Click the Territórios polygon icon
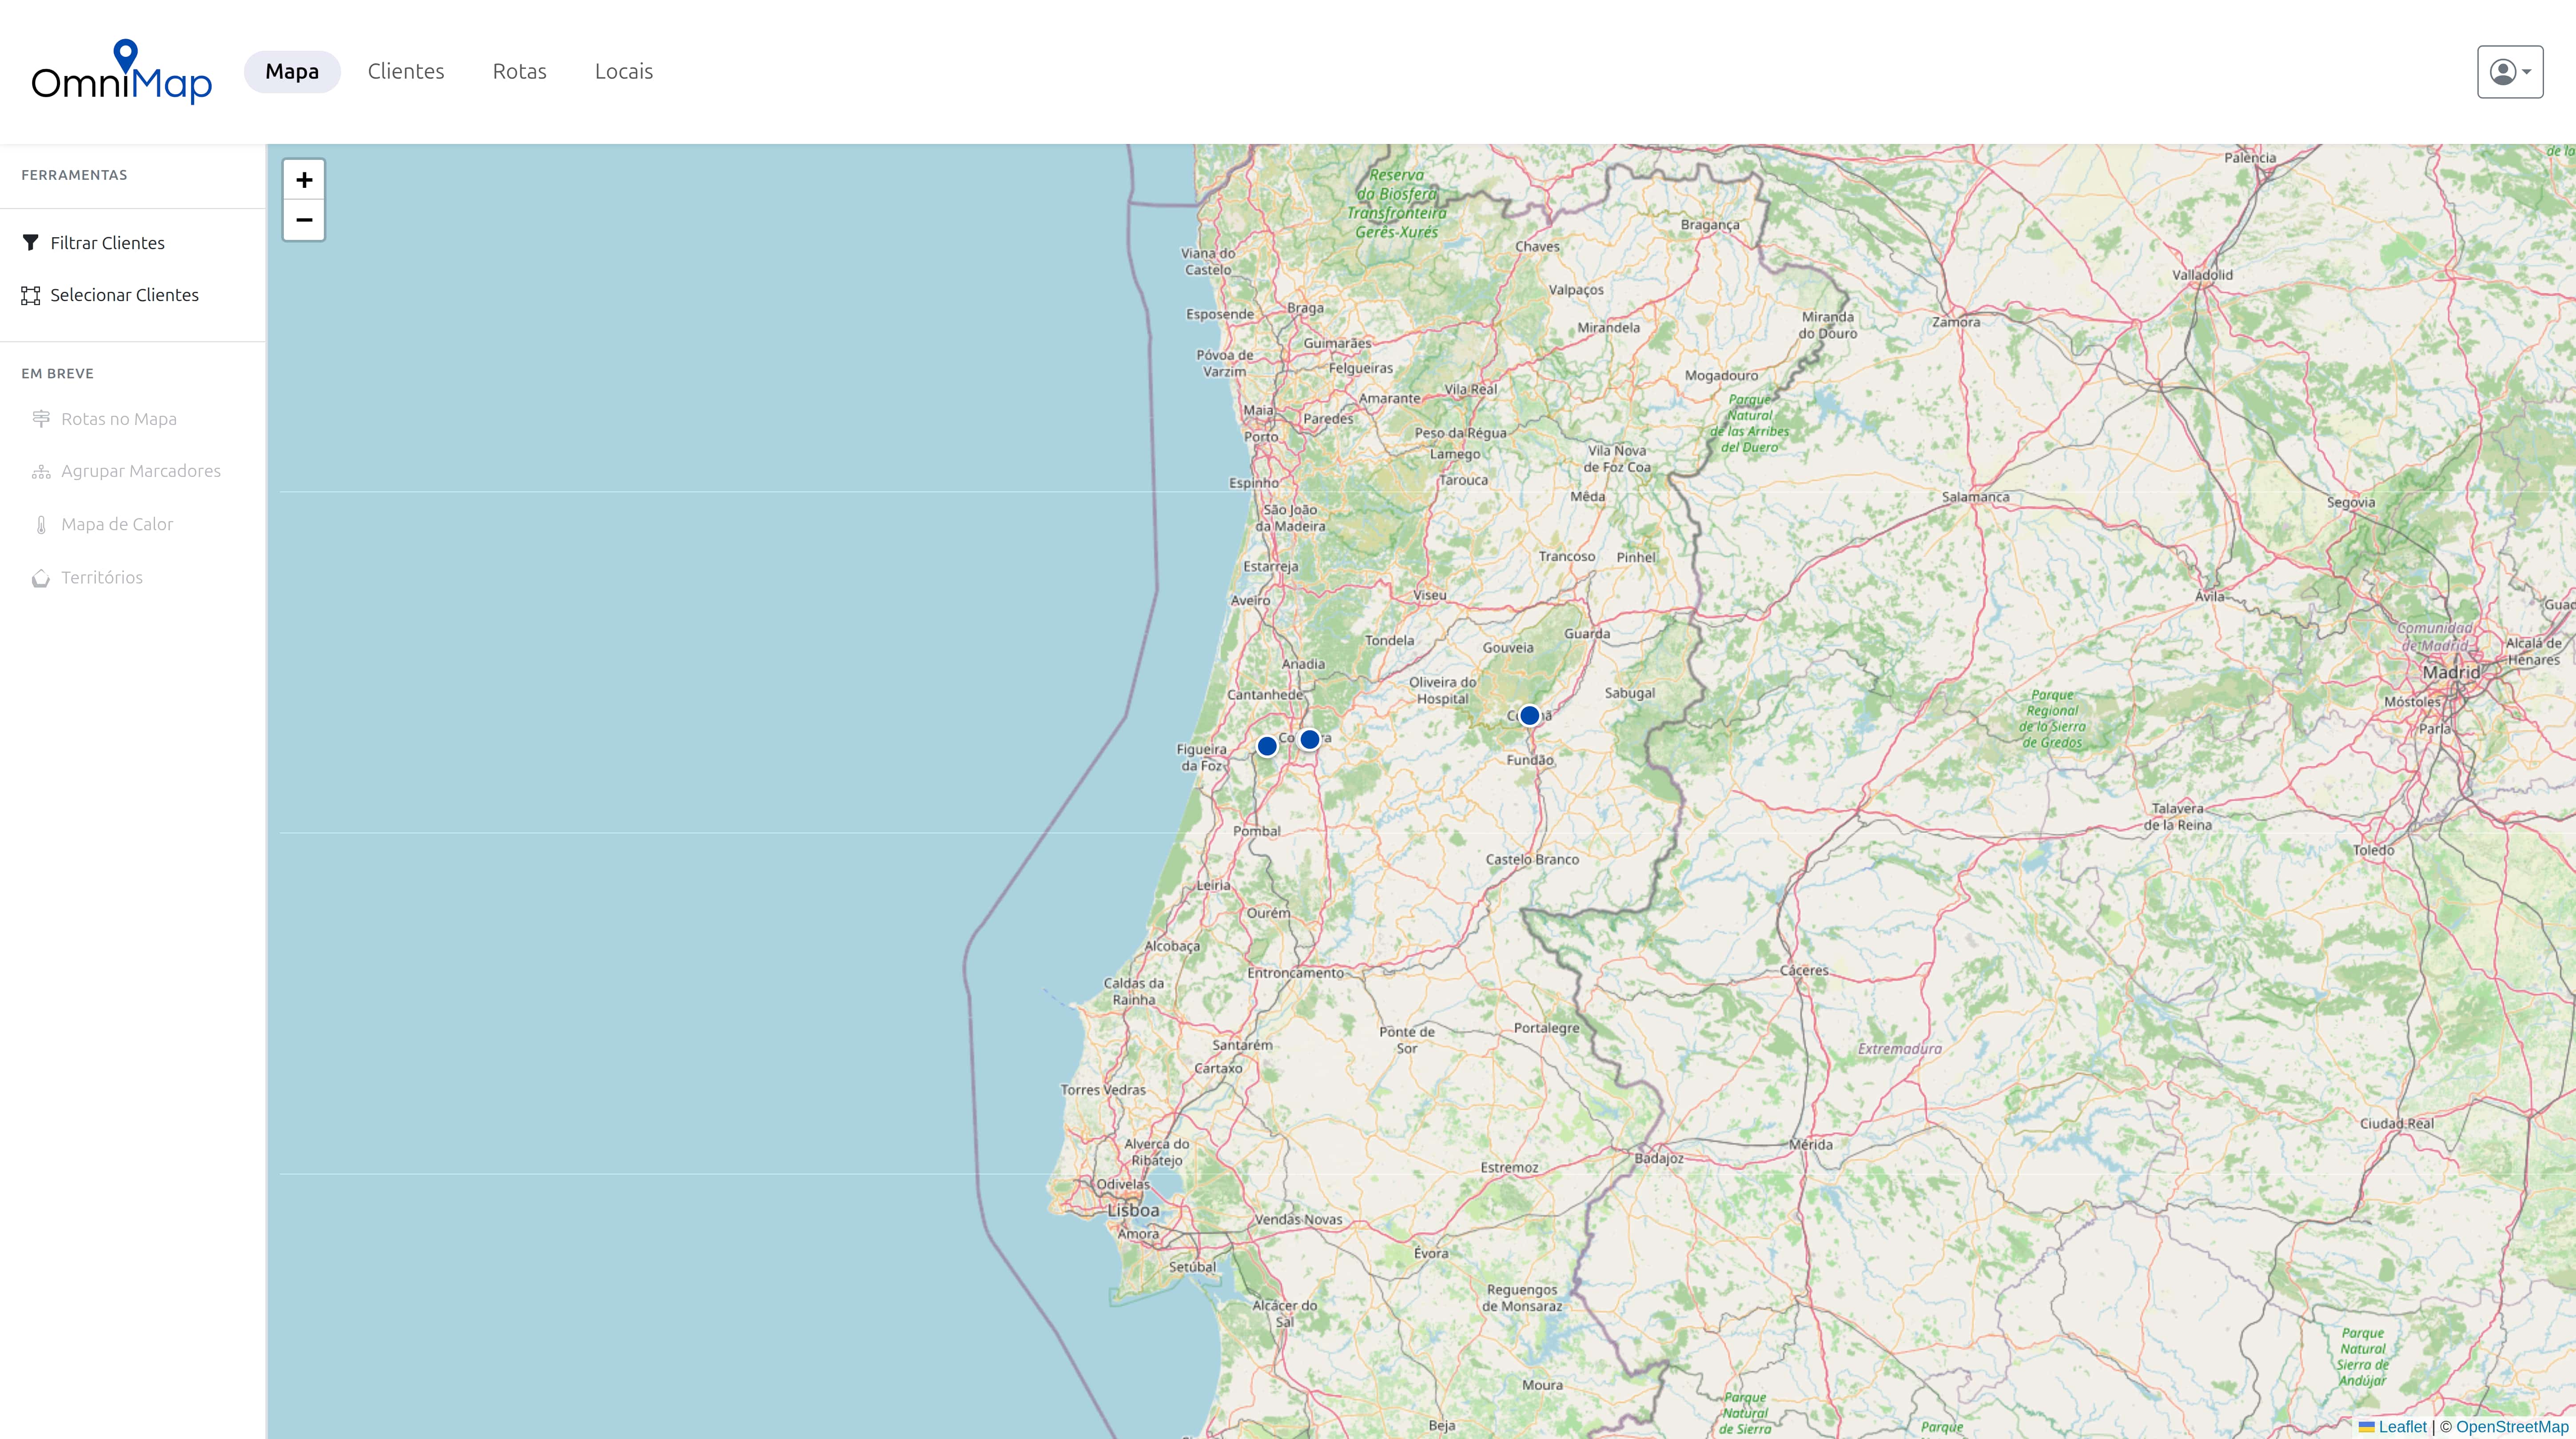The width and height of the screenshot is (2576, 1439). 41,578
